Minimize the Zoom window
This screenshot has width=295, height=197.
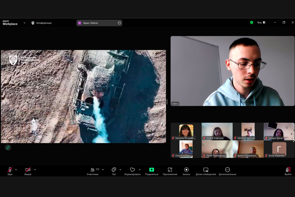point(275,22)
